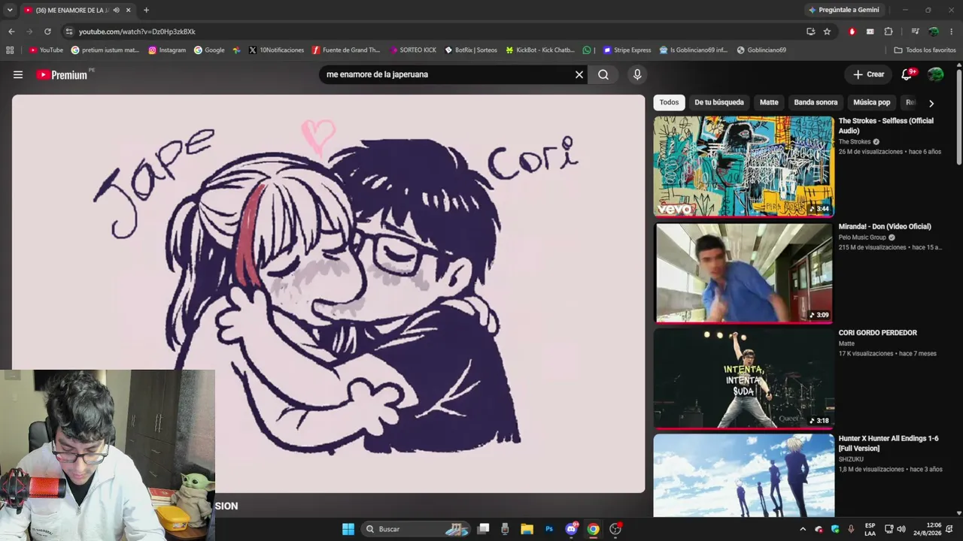Image resolution: width=963 pixels, height=541 pixels.
Task: Open title 'Miranda! - Don (Video Oficial)'
Action: pyautogui.click(x=885, y=226)
